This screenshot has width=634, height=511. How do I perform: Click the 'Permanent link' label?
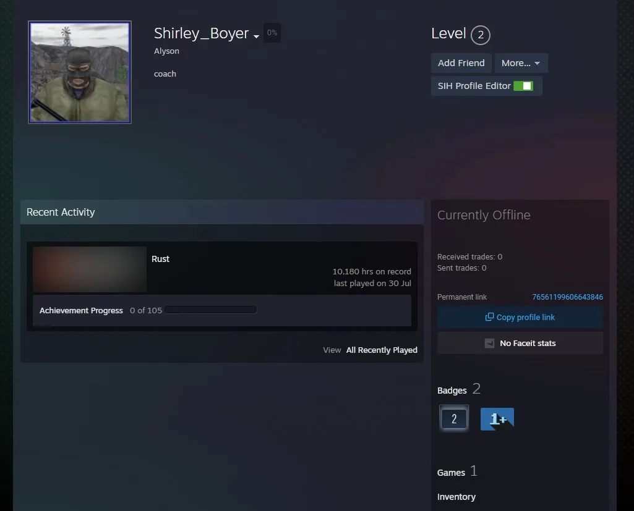click(x=462, y=297)
